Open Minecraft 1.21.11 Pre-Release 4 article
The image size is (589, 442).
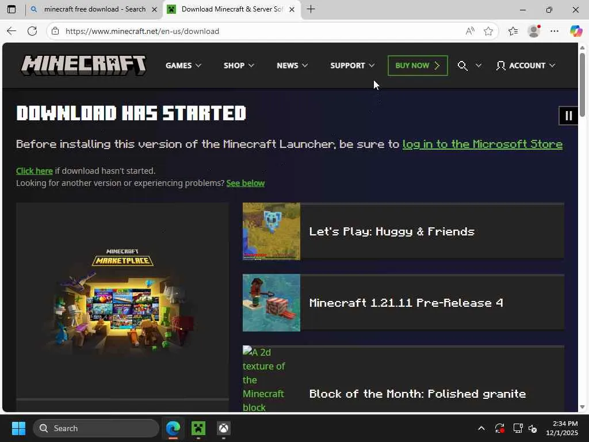pos(406,303)
